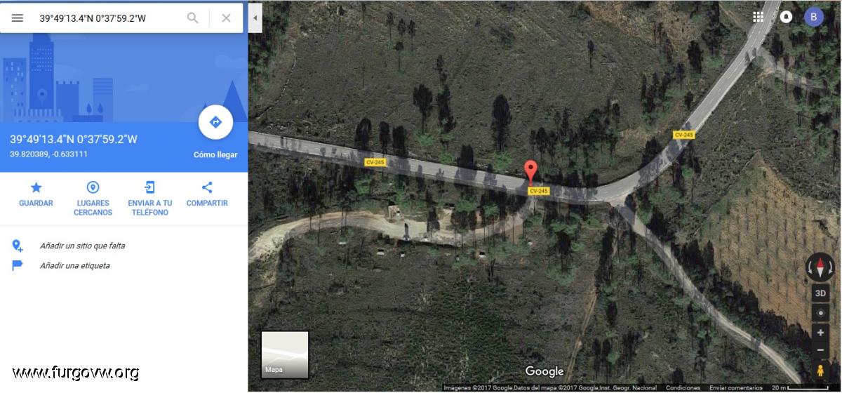Click the blue directions arrow button

click(x=215, y=122)
